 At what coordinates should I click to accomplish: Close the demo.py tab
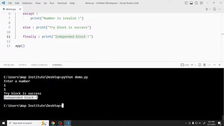[20, 9]
